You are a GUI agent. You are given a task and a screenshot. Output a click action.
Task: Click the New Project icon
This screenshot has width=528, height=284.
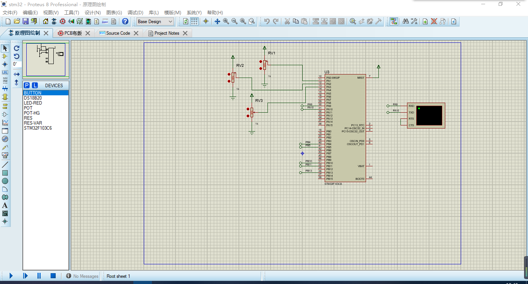point(8,21)
